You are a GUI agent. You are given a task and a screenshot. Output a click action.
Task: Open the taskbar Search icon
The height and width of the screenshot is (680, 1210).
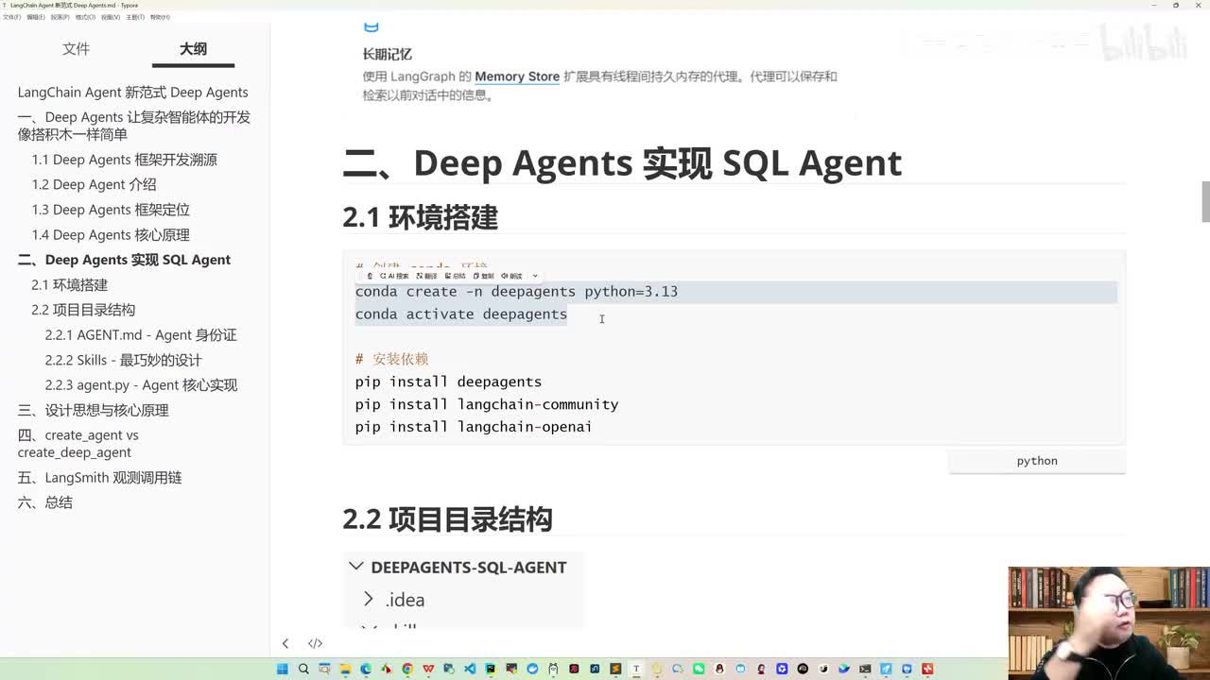[304, 670]
